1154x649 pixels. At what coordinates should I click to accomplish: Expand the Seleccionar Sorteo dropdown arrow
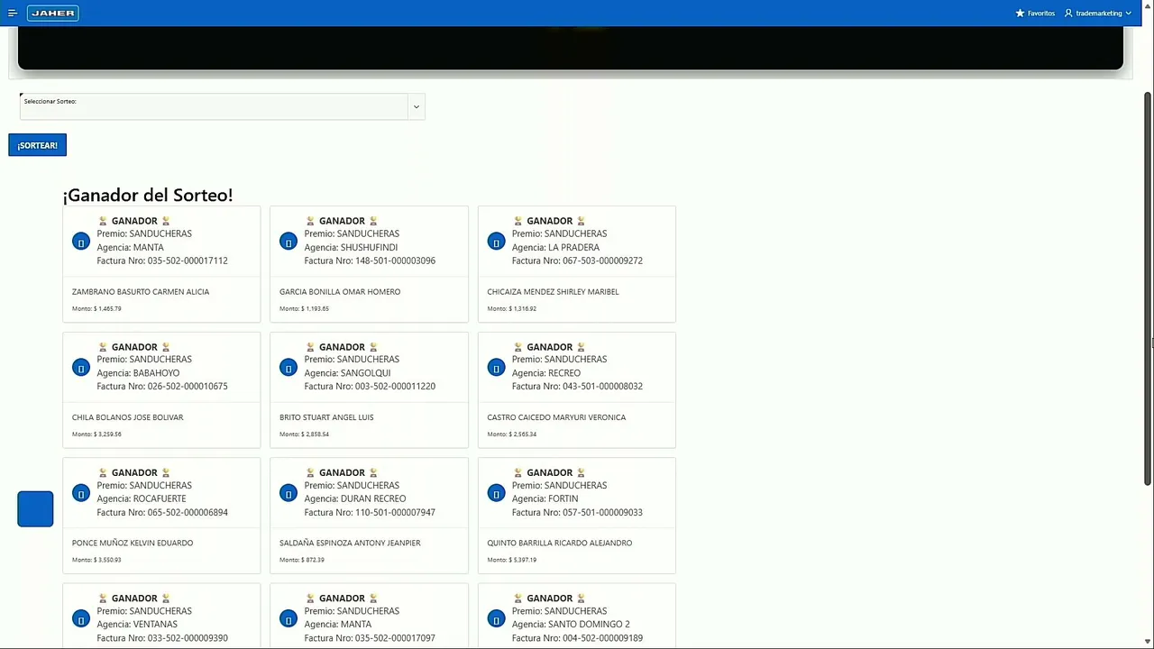click(x=416, y=106)
